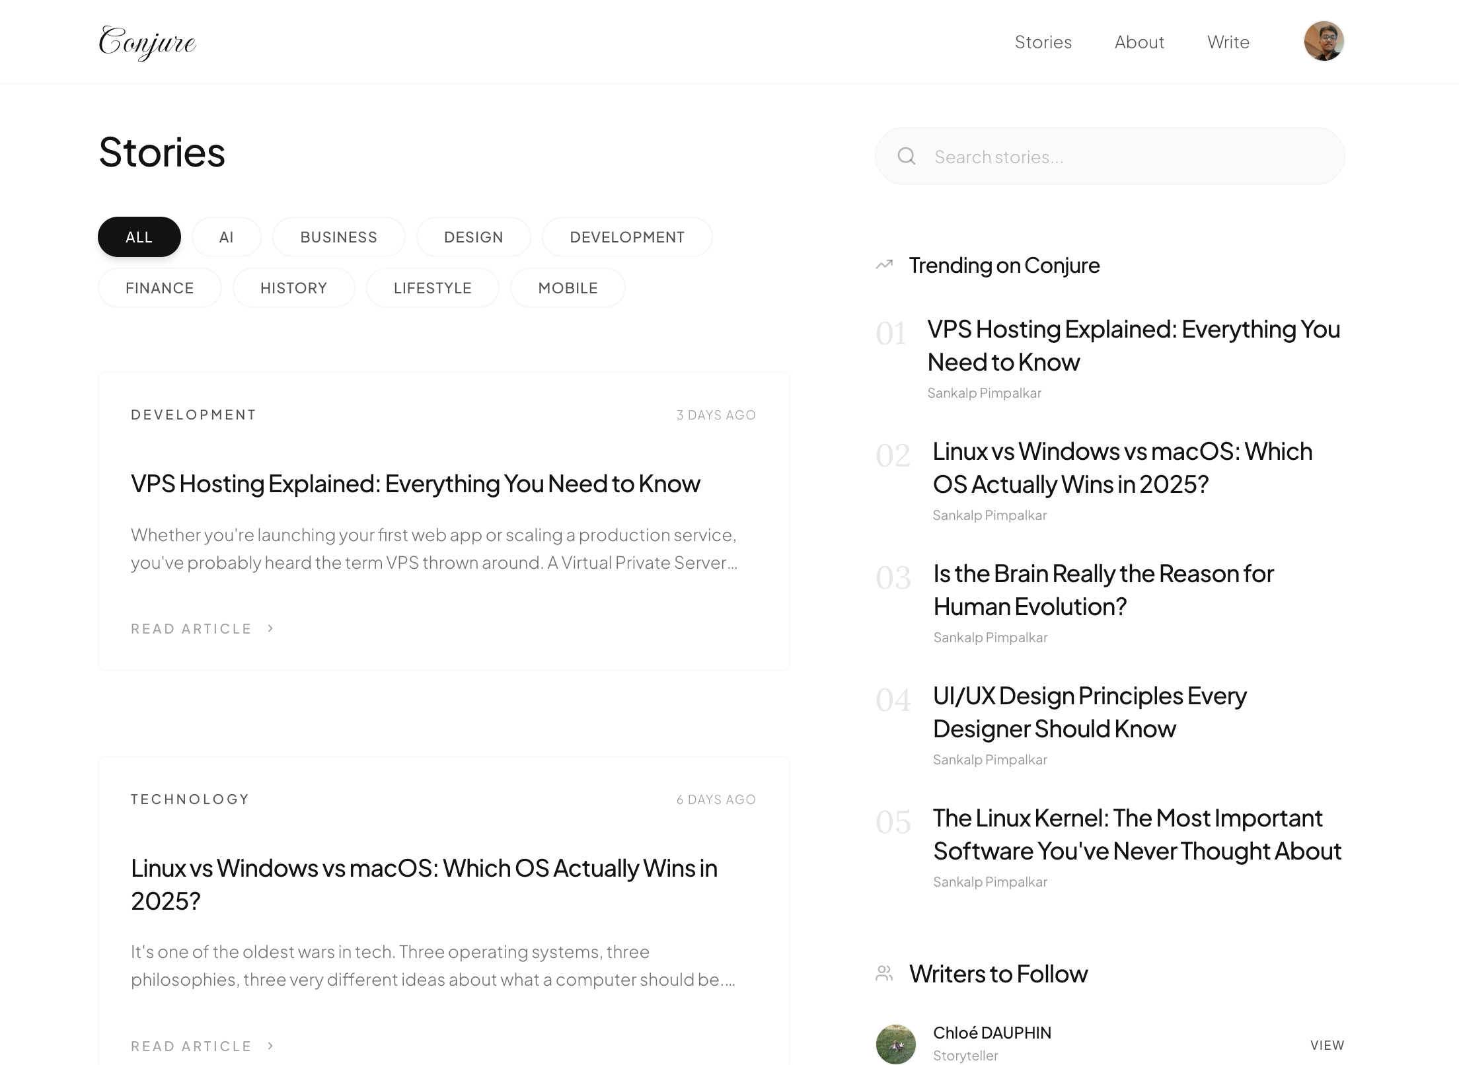This screenshot has height=1065, width=1459.
Task: Click the Linux article read arrow
Action: 270,1046
